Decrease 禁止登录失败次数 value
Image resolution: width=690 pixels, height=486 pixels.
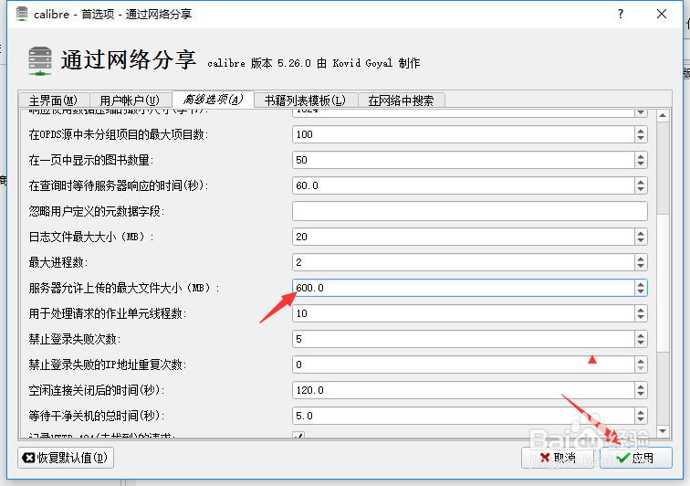[x=641, y=343]
